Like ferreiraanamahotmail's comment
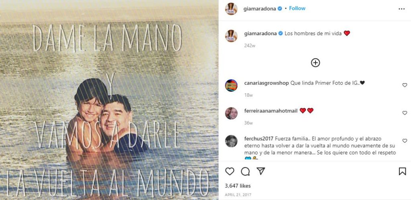Viewport: 411px width, 200px height. pos(405,113)
